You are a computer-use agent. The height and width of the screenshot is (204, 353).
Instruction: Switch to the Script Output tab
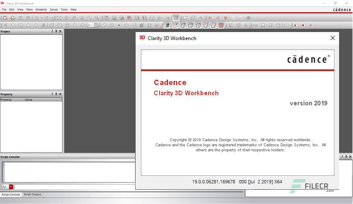click(33, 194)
